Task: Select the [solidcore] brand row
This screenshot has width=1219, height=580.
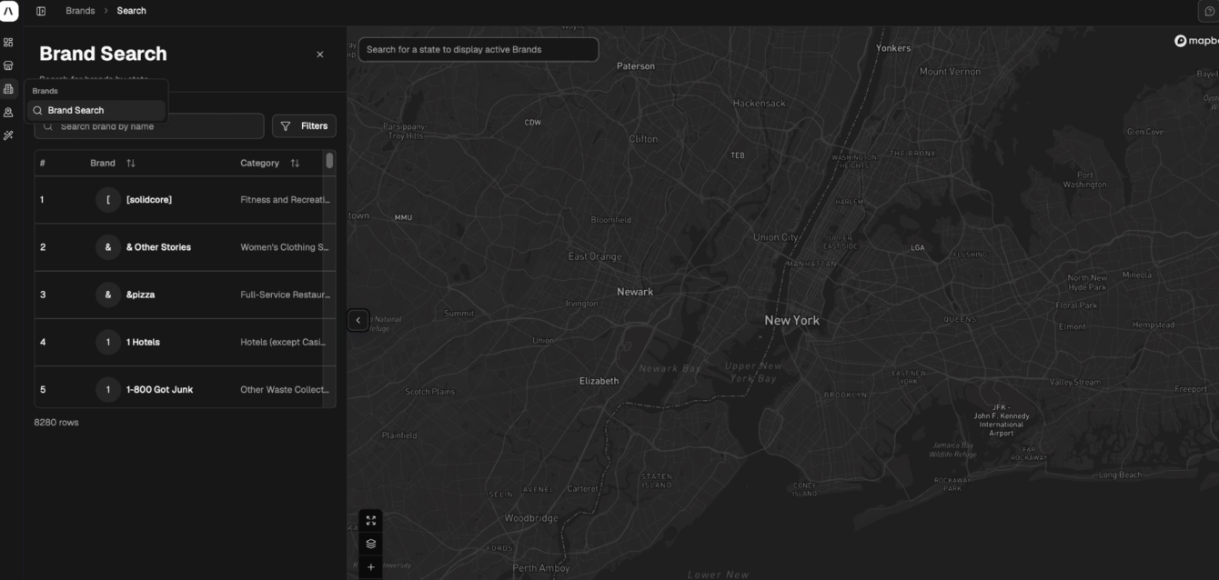Action: point(185,200)
